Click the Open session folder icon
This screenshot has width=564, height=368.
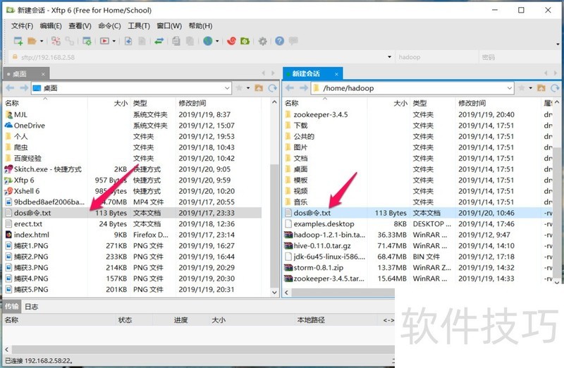point(32,41)
